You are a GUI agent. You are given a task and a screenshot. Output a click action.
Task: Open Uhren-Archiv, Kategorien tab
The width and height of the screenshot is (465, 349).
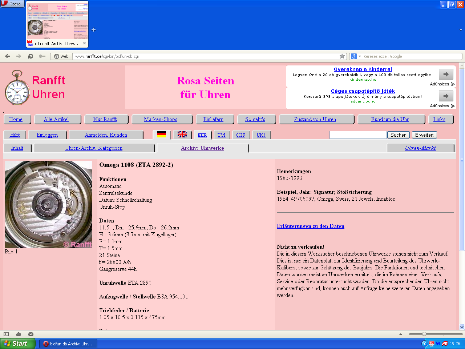pos(94,148)
